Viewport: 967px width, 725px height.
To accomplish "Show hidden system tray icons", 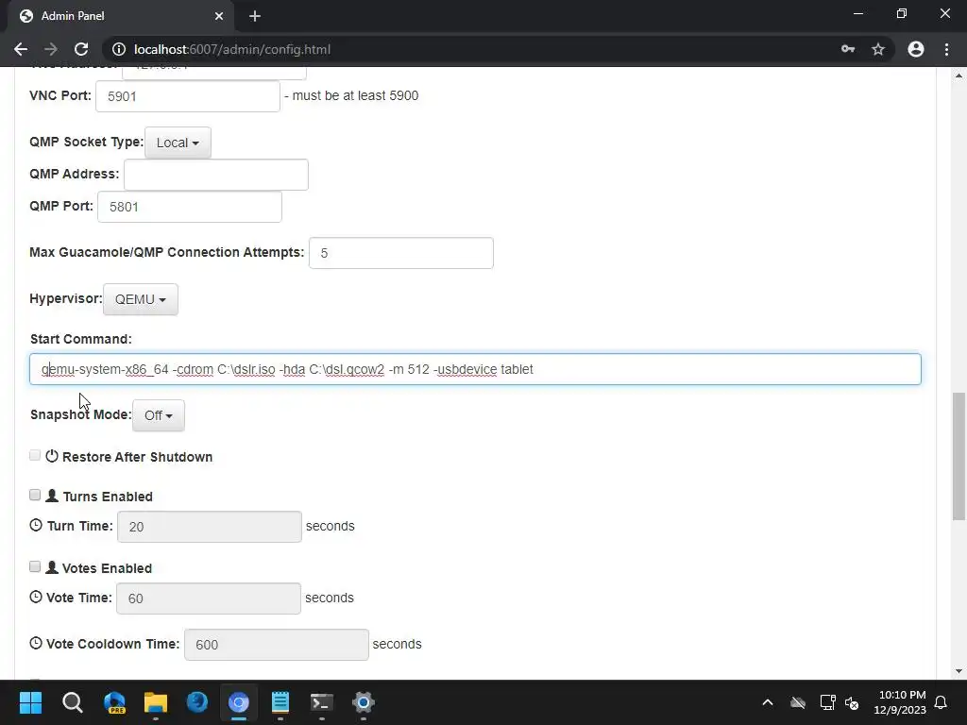I will pos(768,702).
